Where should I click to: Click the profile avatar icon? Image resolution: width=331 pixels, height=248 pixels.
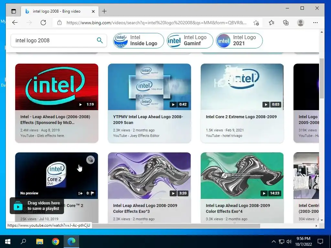[300, 23]
